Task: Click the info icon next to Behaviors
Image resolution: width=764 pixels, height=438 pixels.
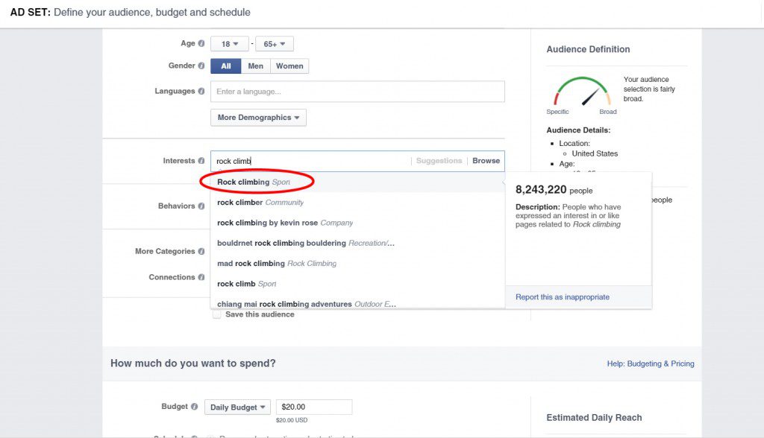Action: pos(201,206)
